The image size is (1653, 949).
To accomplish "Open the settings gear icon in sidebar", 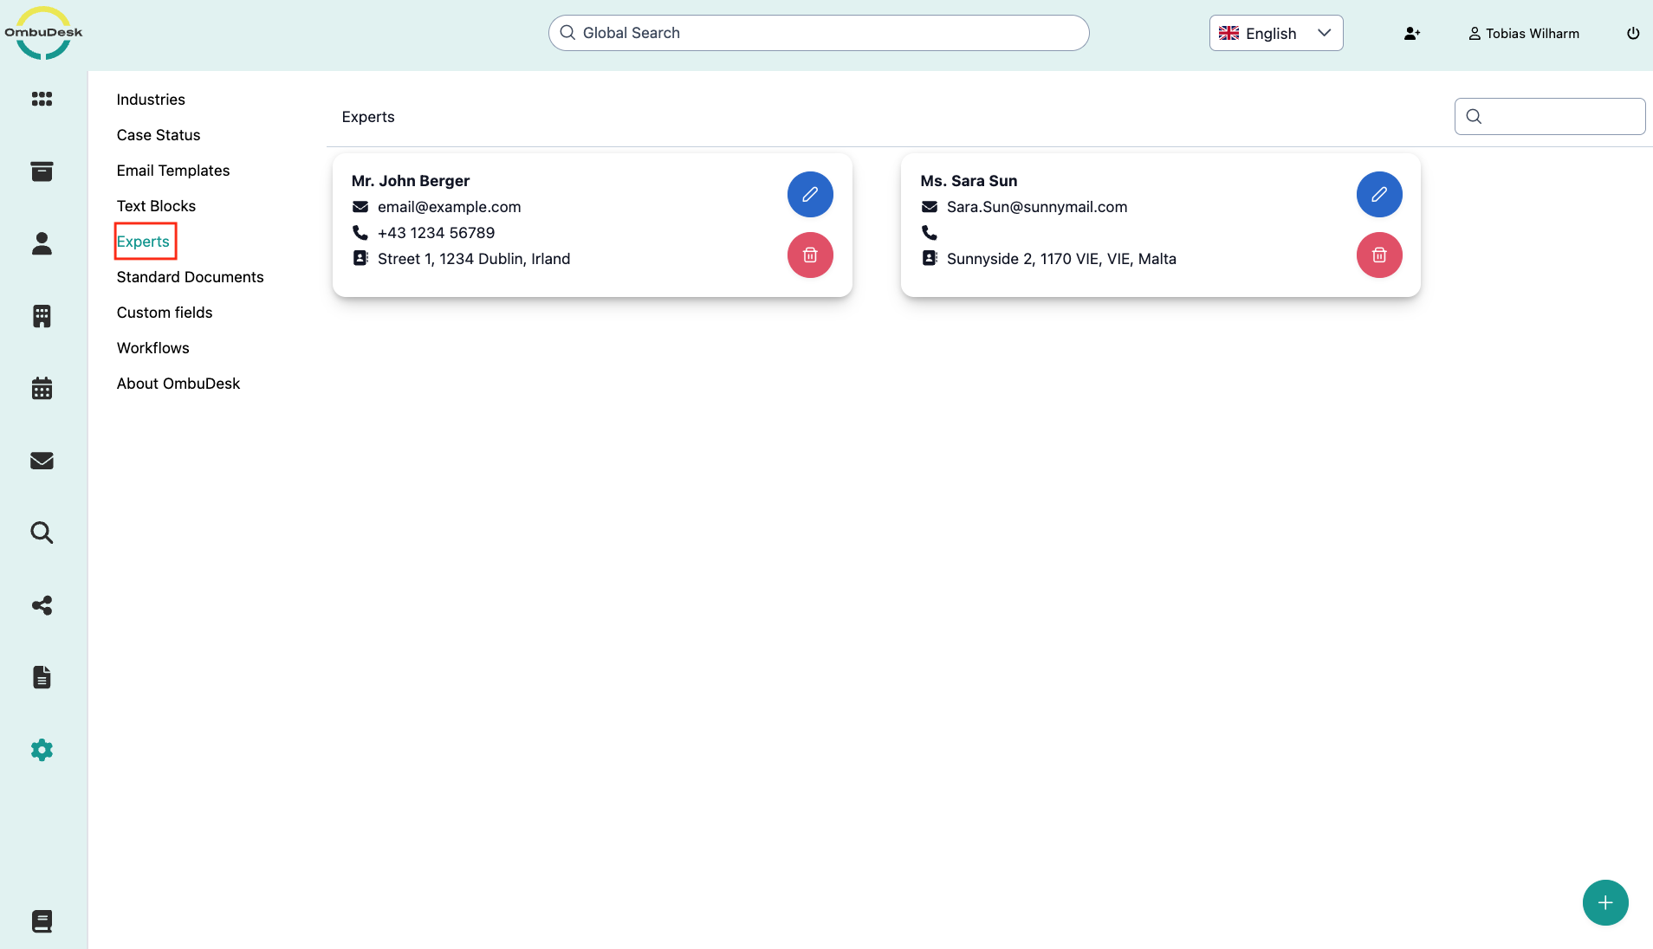I will [x=42, y=750].
